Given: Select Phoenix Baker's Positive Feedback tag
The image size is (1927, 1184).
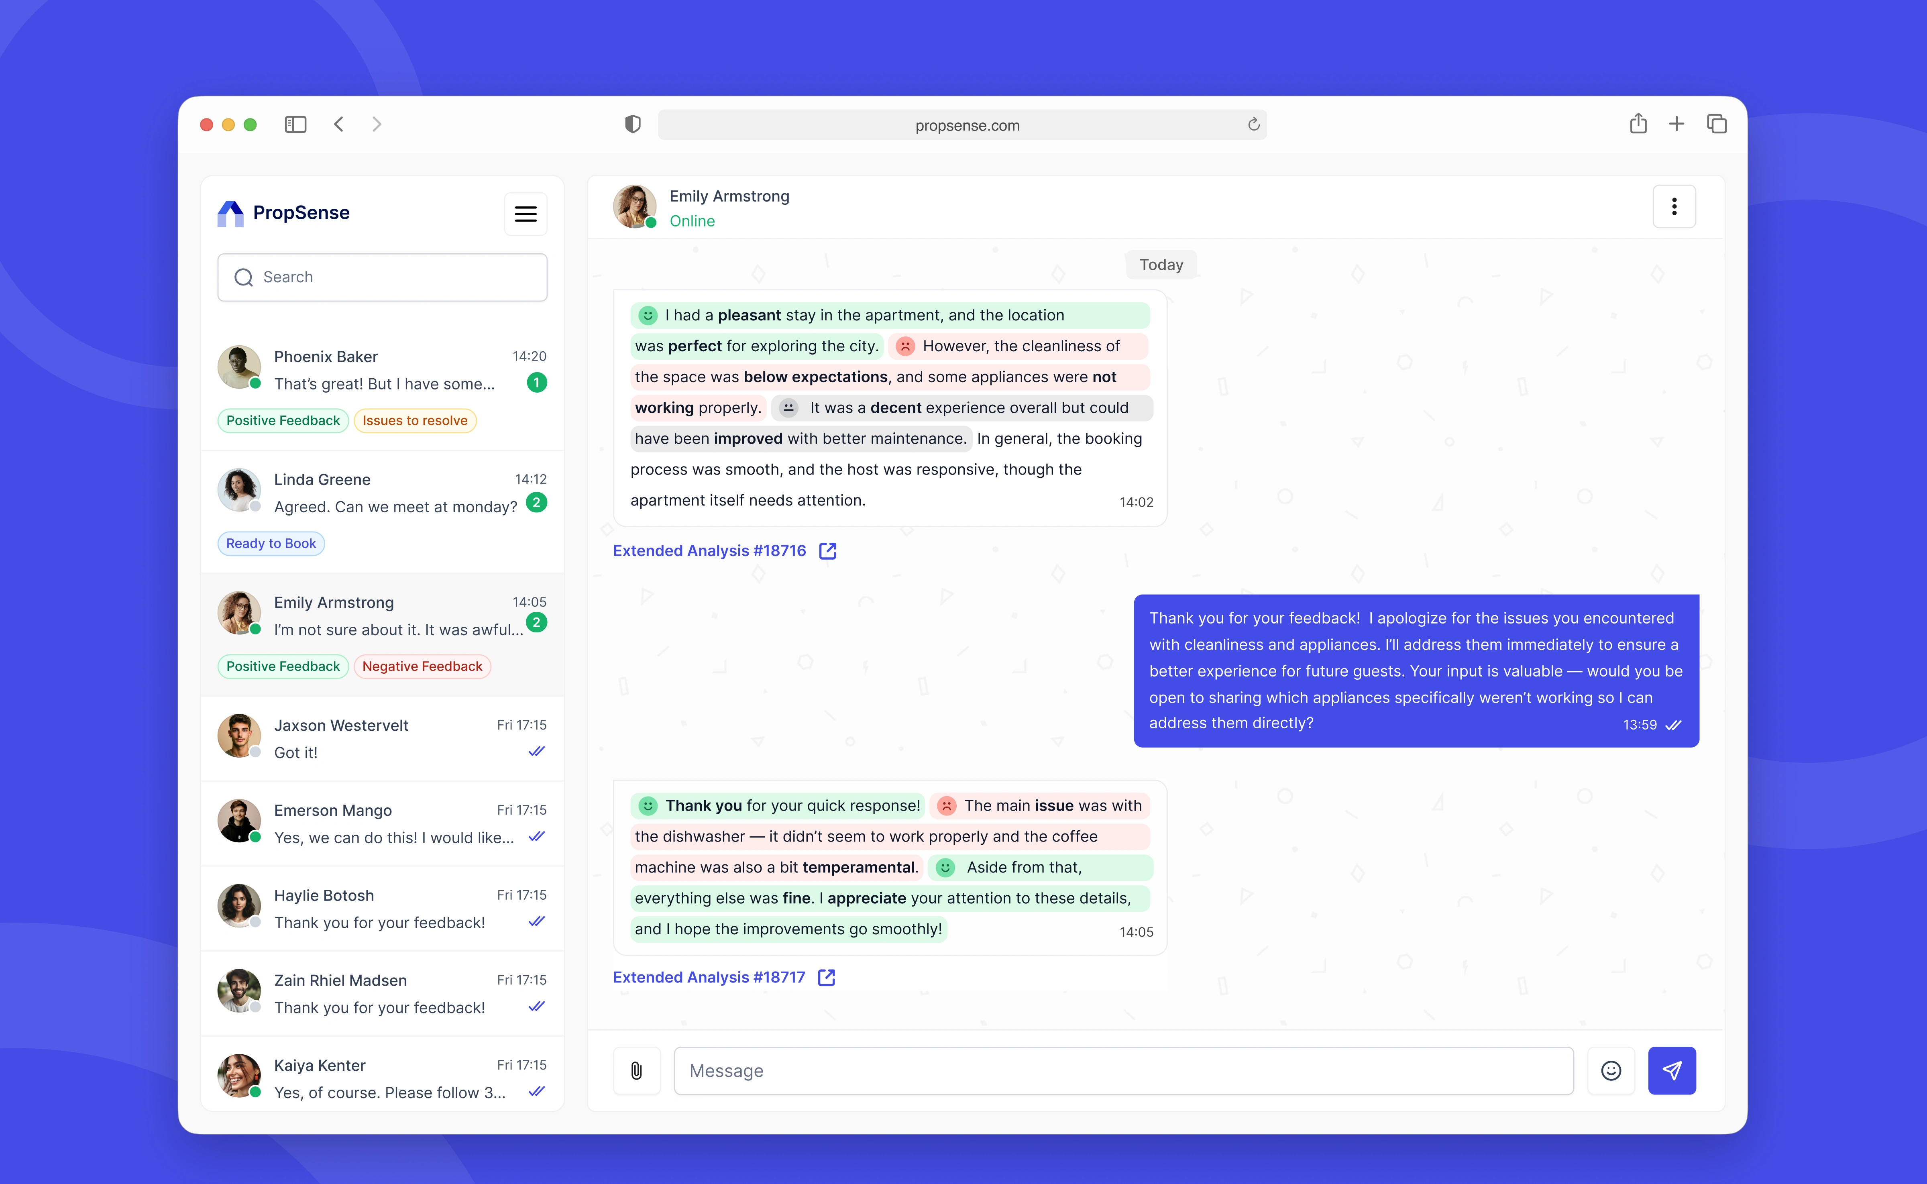Looking at the screenshot, I should pos(283,420).
